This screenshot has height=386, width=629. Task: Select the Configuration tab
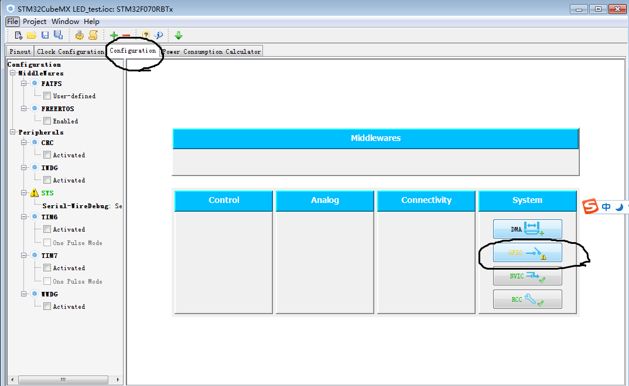[133, 50]
